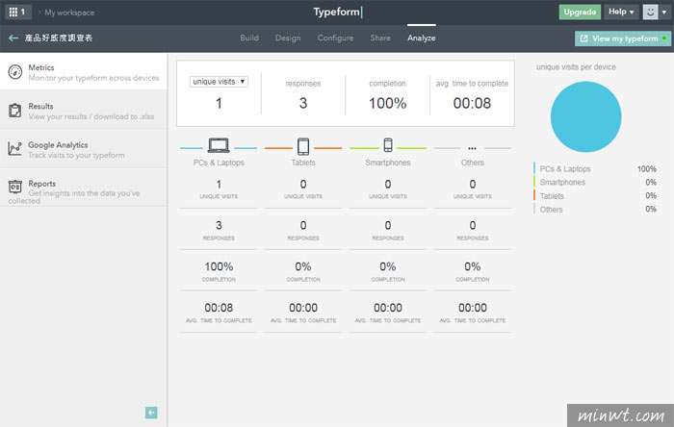Click the 'avg. time to complete' summary label

coord(472,84)
